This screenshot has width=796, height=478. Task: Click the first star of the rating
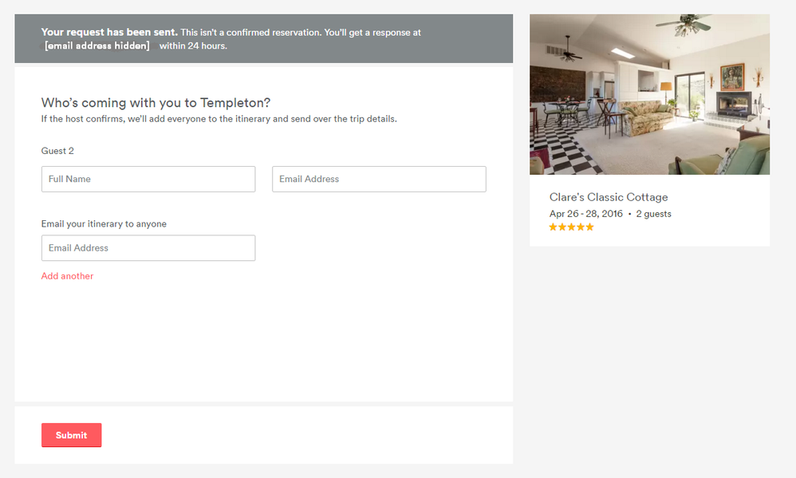point(553,227)
